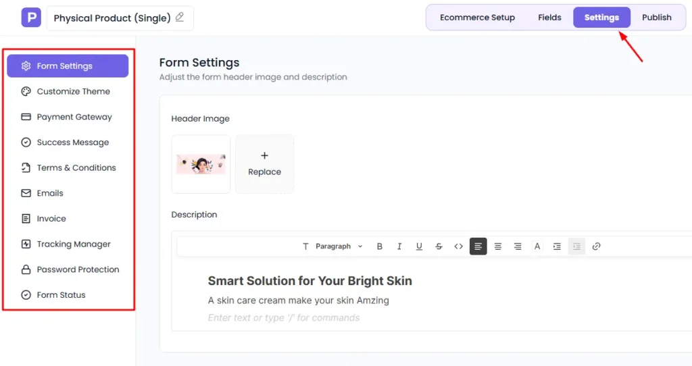This screenshot has width=692, height=366.
Task: Open Success Message settings
Action: (x=68, y=142)
